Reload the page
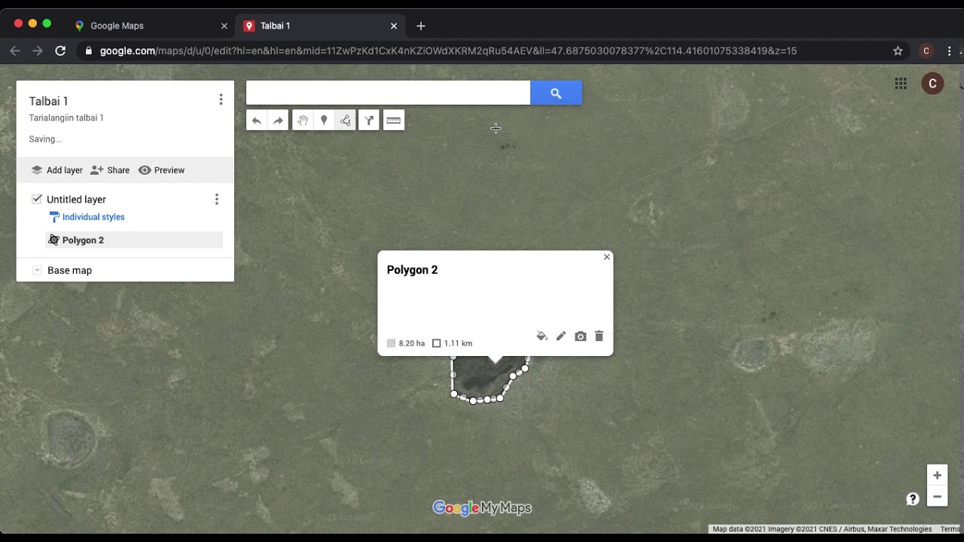Viewport: 964px width, 542px height. pyautogui.click(x=60, y=51)
